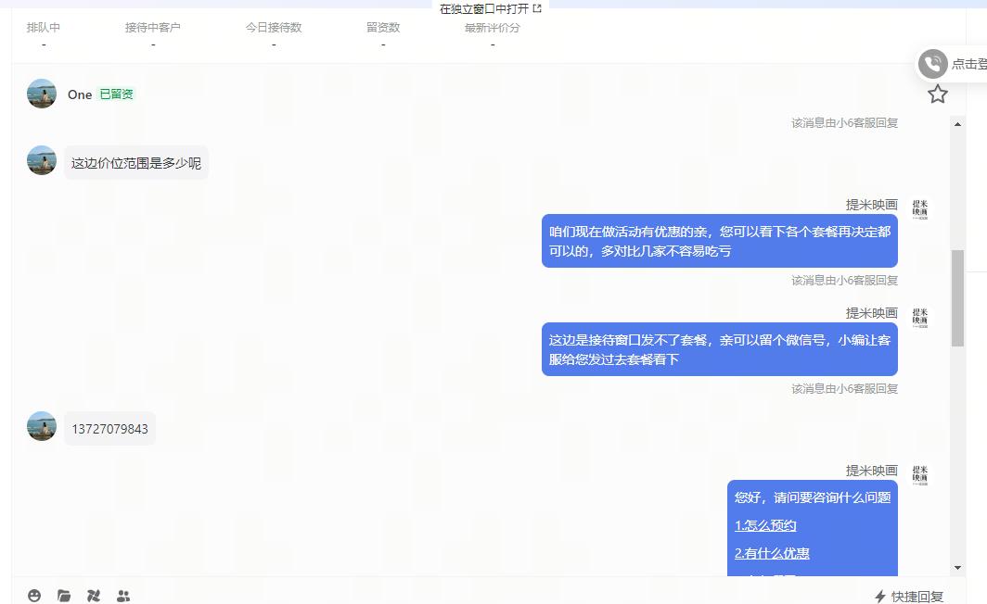Click 提米映画 logo beside the 微信号 reply

coord(919,318)
